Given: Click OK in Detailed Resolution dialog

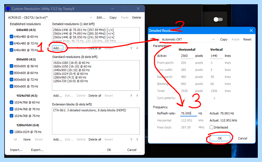Looking at the screenshot, I should (x=220, y=138).
